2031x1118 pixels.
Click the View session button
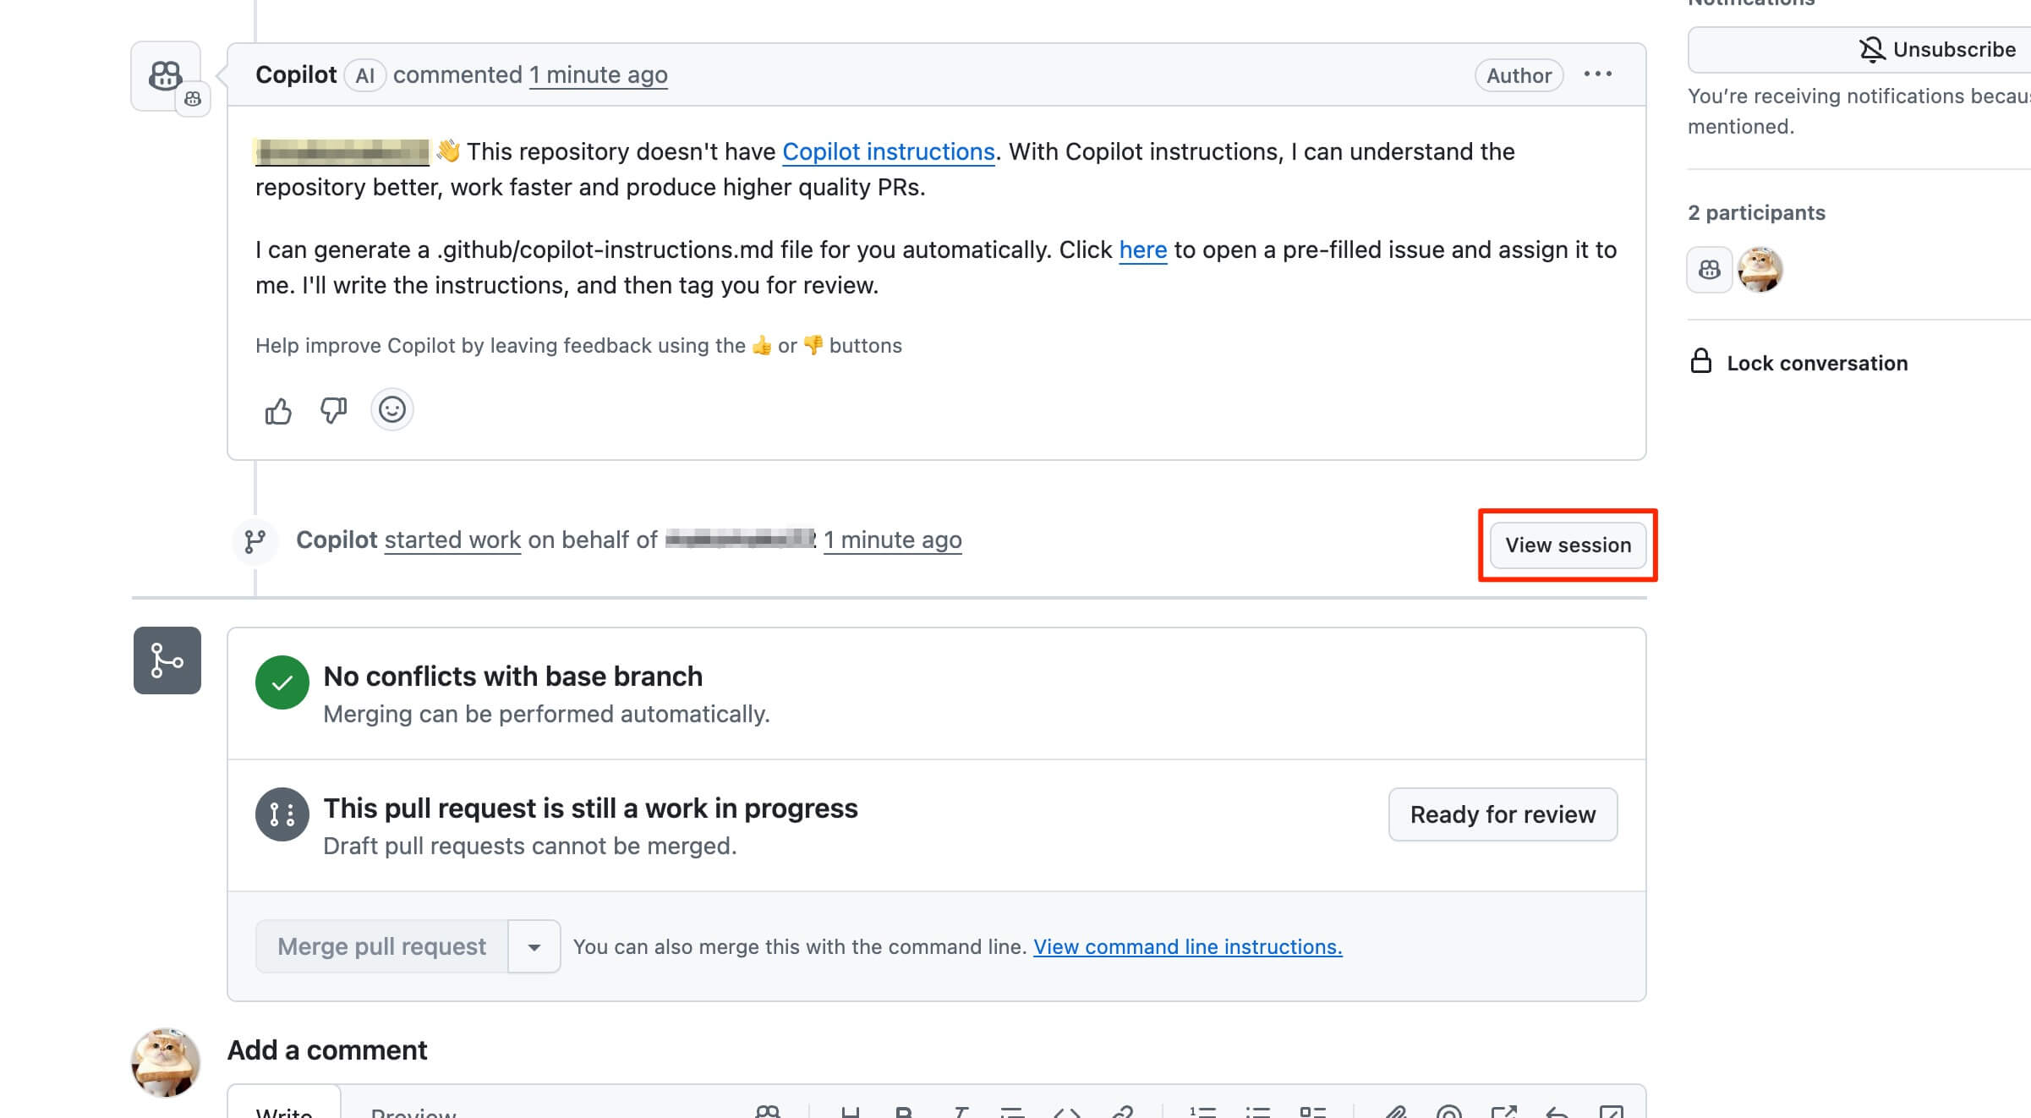point(1568,545)
